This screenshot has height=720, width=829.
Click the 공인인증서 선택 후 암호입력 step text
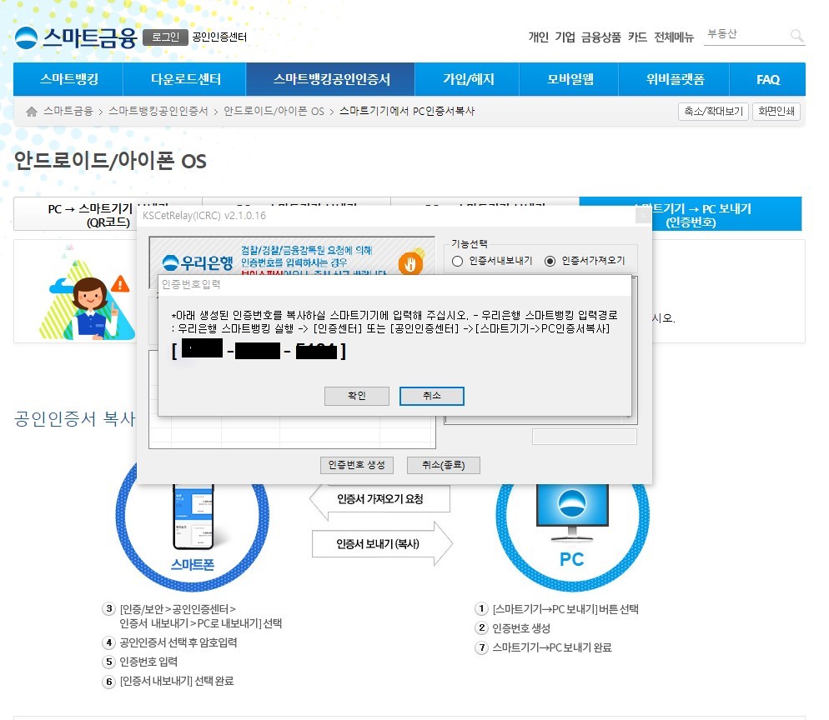coord(178,642)
